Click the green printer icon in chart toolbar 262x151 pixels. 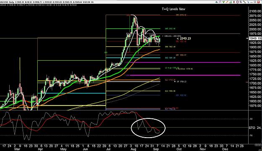[x=217, y=2]
